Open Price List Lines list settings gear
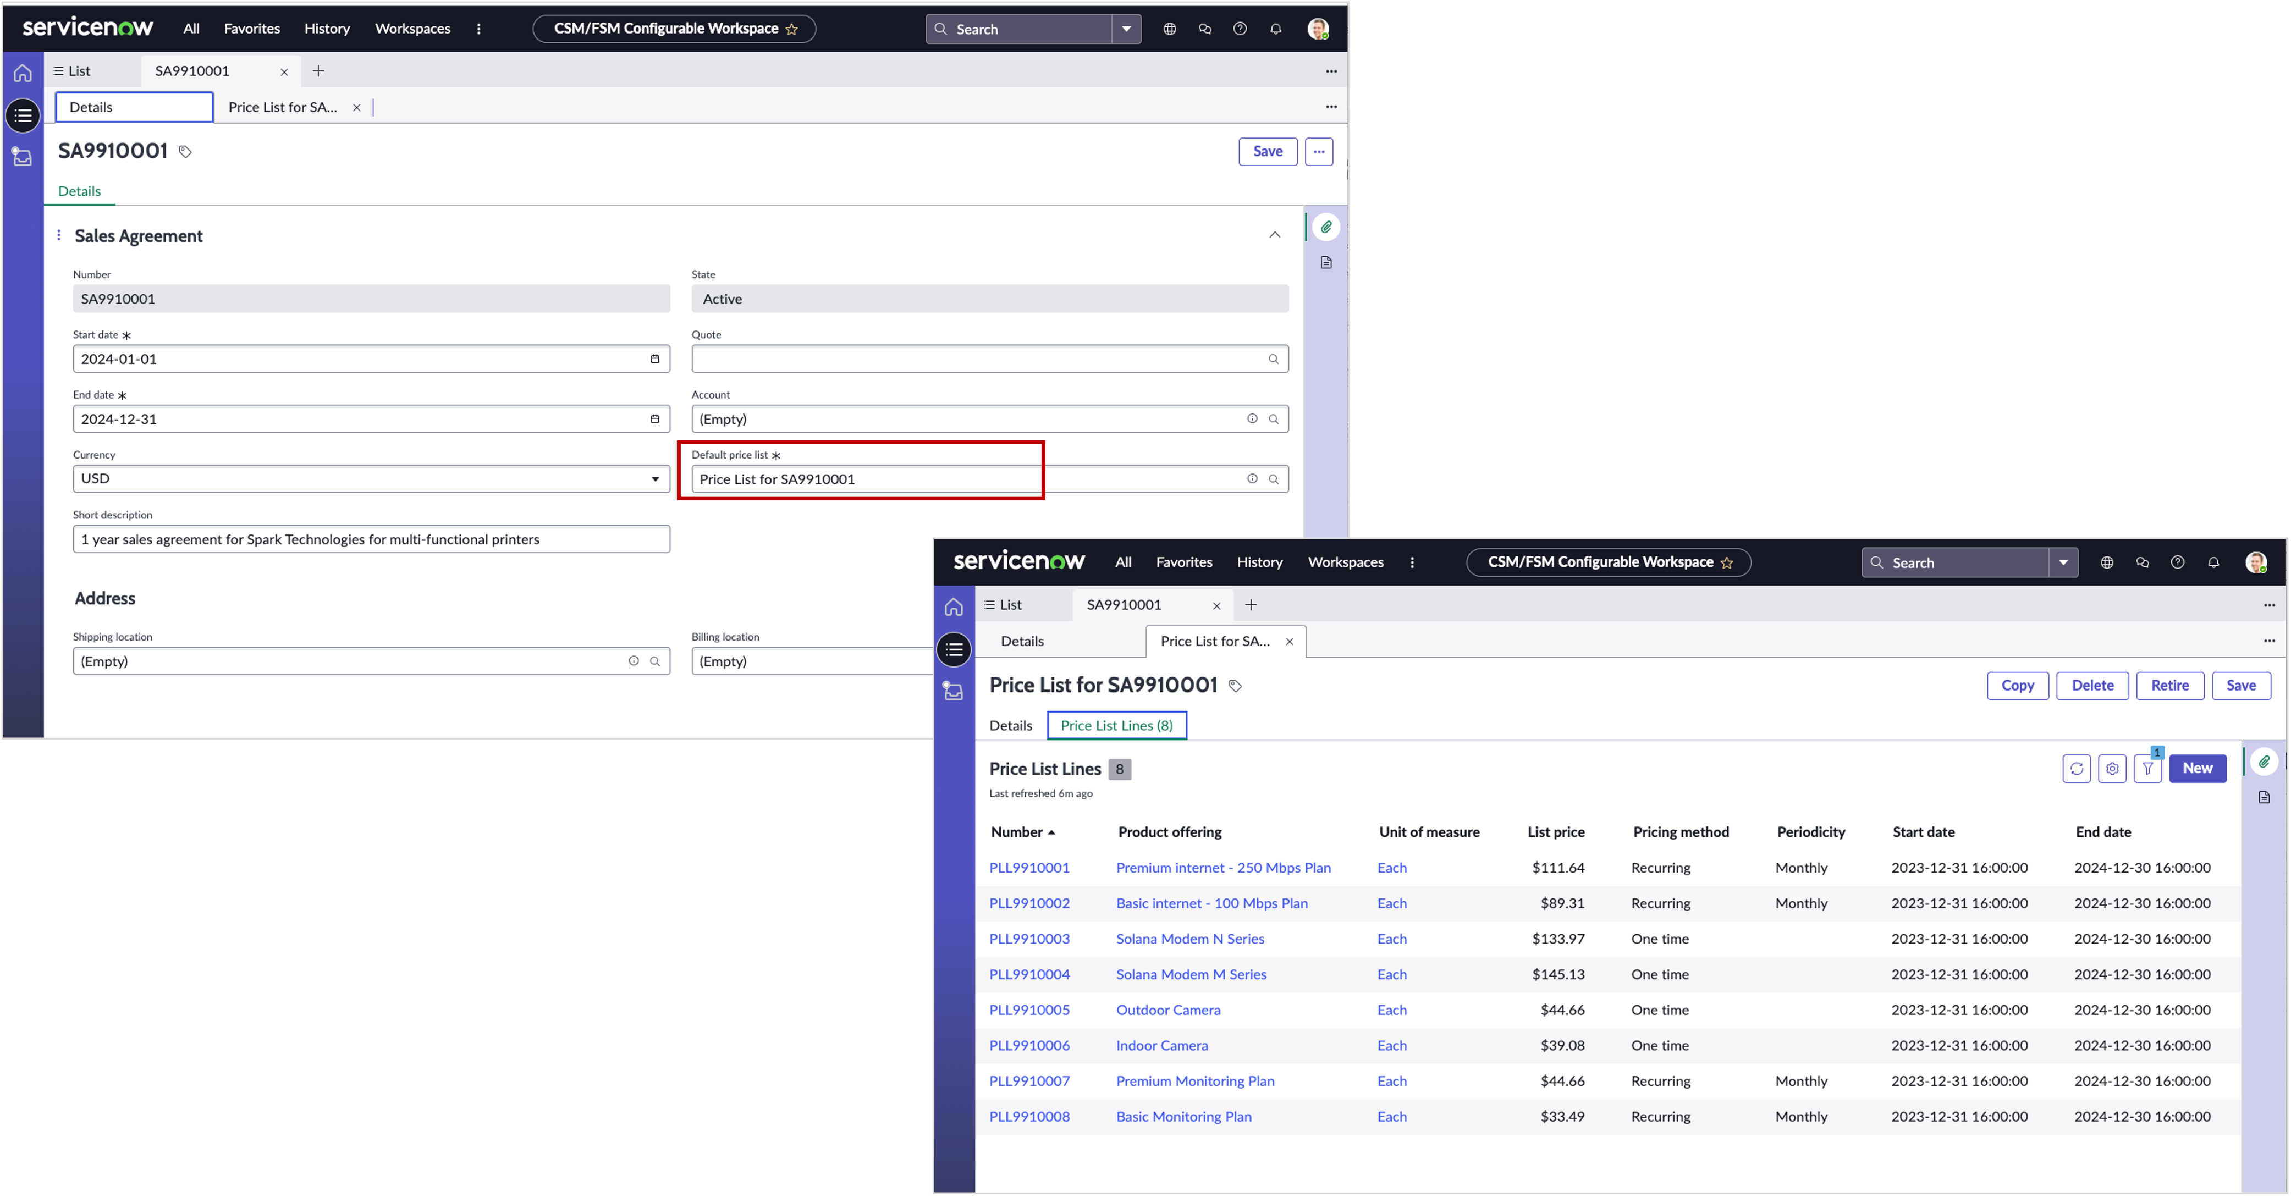The image size is (2291, 1197). point(2111,768)
